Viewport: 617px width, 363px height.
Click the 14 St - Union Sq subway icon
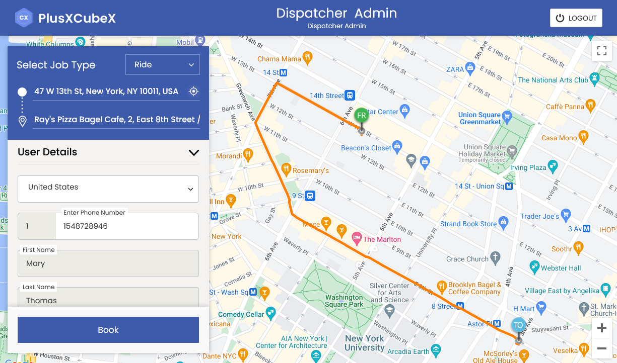coord(509,186)
